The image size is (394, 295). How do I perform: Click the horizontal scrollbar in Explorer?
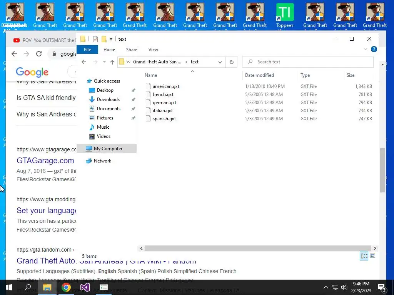[x=257, y=249]
